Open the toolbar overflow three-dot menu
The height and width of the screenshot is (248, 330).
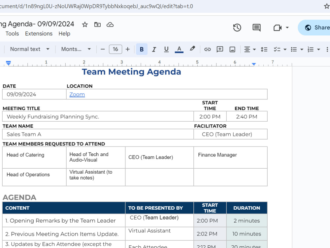click(x=327, y=49)
